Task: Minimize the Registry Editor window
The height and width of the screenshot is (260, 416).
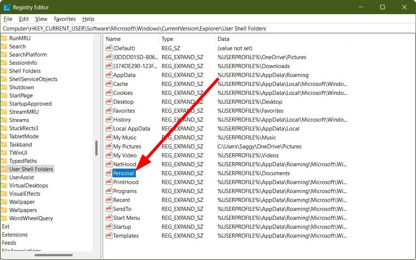Action: 361,7
